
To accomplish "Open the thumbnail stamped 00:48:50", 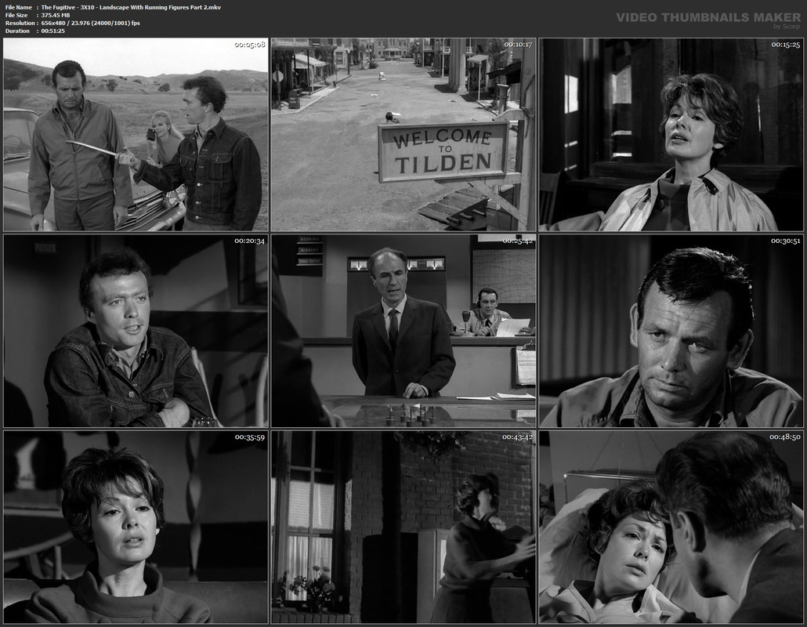I will (671, 527).
